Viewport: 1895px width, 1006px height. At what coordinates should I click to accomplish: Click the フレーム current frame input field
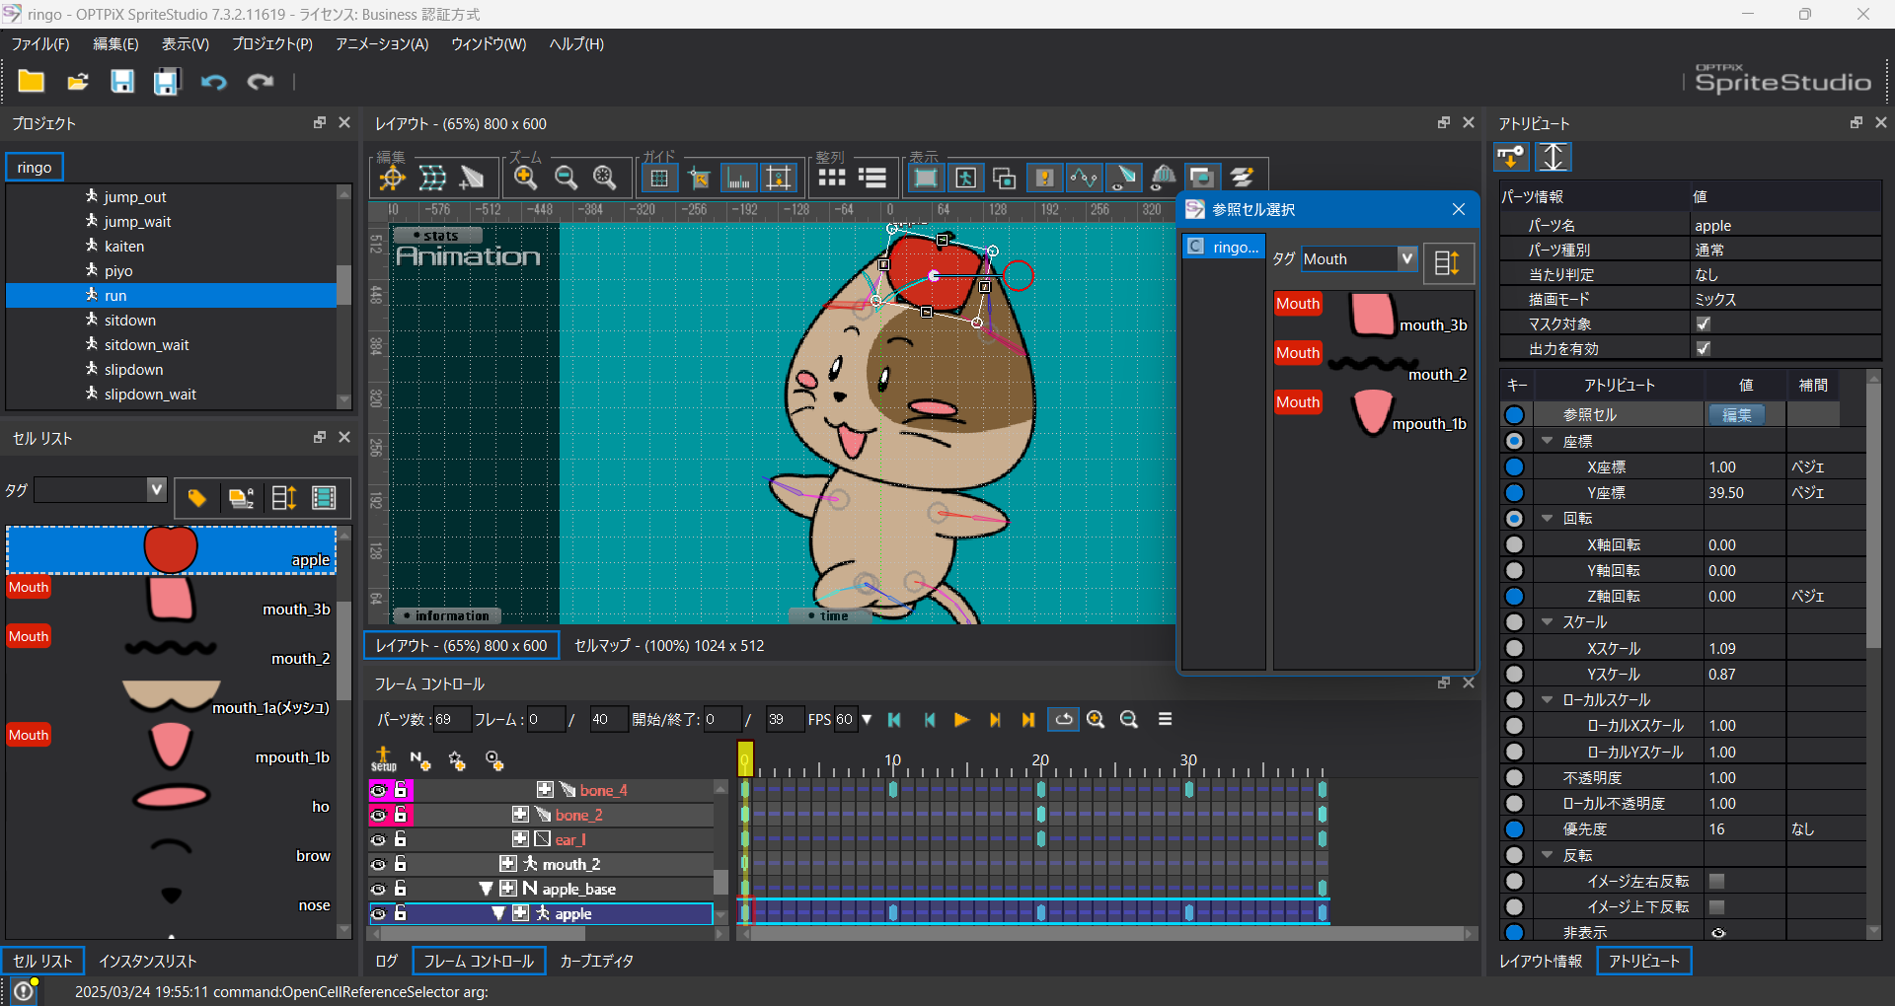click(x=546, y=720)
